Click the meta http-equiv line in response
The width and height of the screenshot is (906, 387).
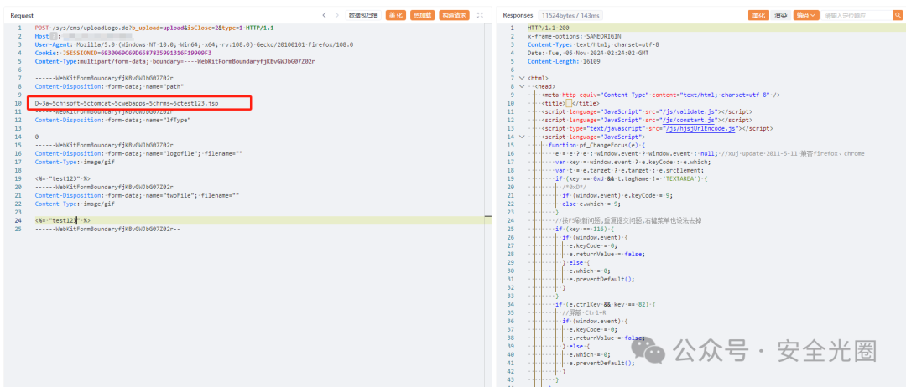pyautogui.click(x=660, y=95)
